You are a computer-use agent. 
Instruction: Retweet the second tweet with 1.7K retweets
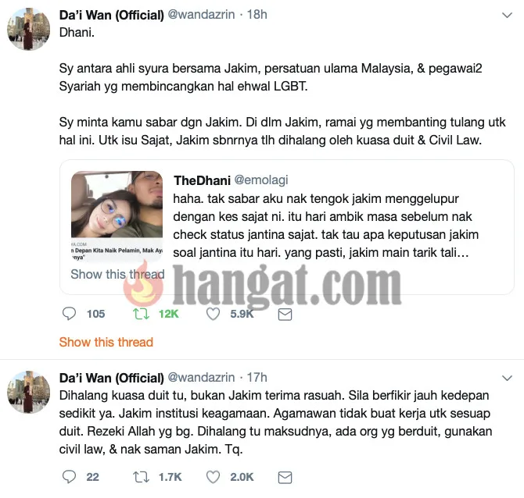pyautogui.click(x=141, y=477)
